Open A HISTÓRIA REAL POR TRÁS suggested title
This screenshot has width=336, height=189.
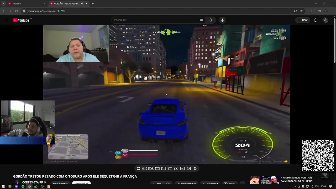point(298,179)
